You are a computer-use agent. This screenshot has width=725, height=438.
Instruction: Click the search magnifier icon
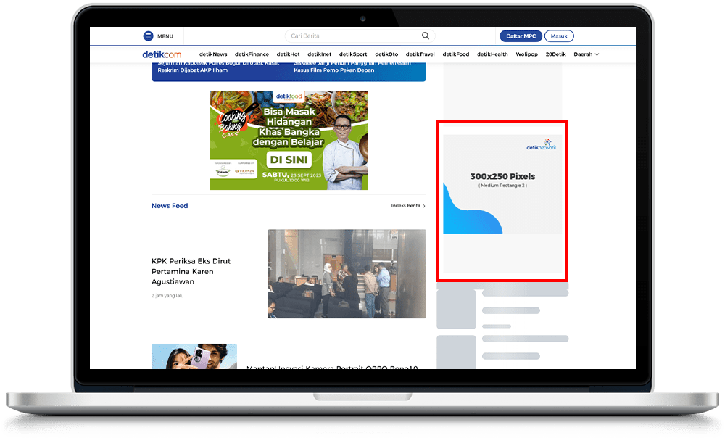pos(426,36)
